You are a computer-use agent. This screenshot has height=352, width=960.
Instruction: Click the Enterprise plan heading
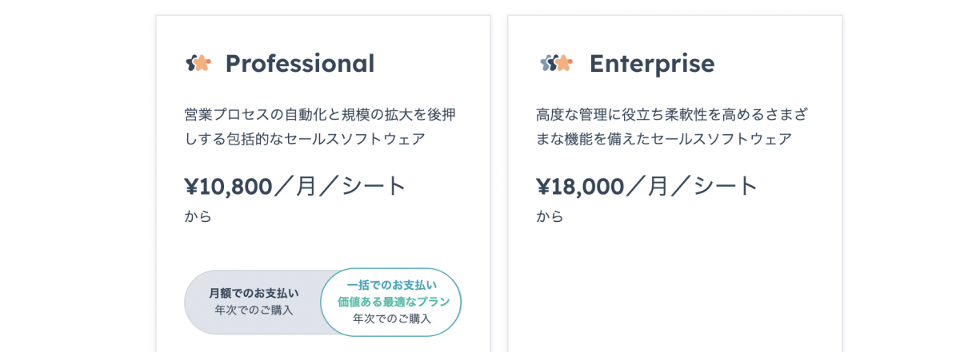[652, 63]
